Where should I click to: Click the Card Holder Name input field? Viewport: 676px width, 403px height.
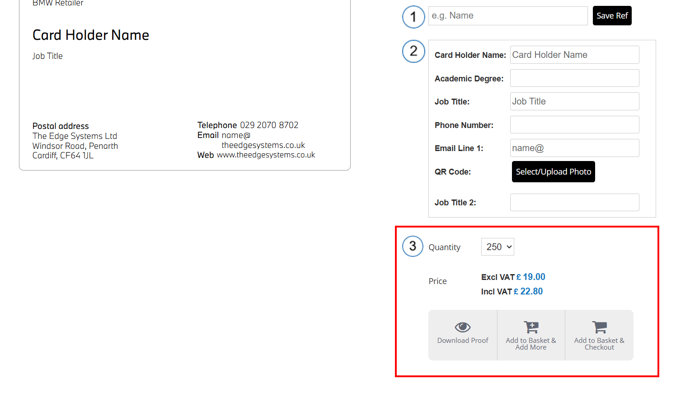pos(574,55)
